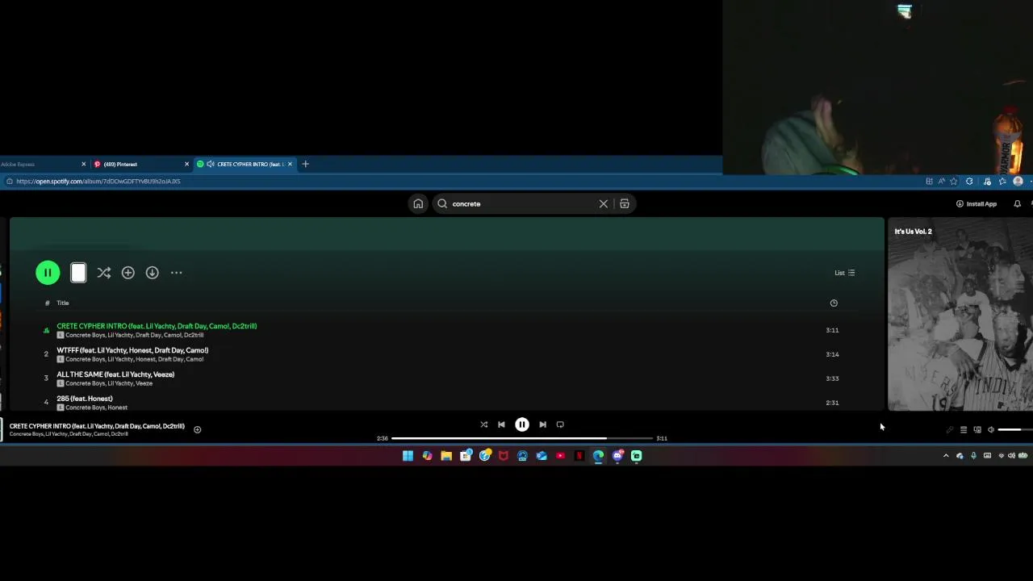The height and width of the screenshot is (581, 1033).
Task: Expand the system tray hidden icons chevron
Action: (946, 456)
